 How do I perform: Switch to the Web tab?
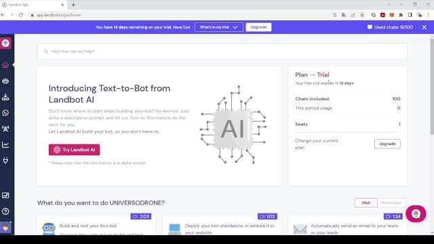point(366,203)
